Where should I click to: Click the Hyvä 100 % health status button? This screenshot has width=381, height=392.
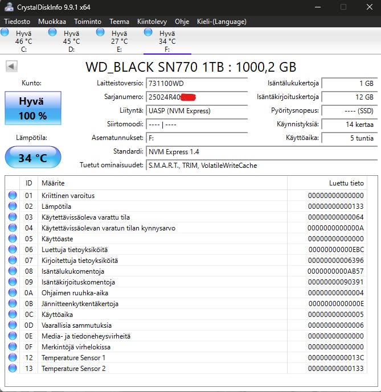[33, 108]
